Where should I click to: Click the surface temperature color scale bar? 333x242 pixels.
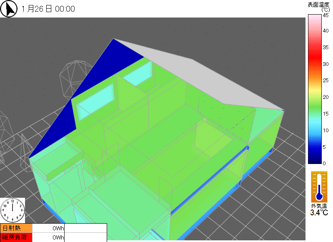point(315,89)
